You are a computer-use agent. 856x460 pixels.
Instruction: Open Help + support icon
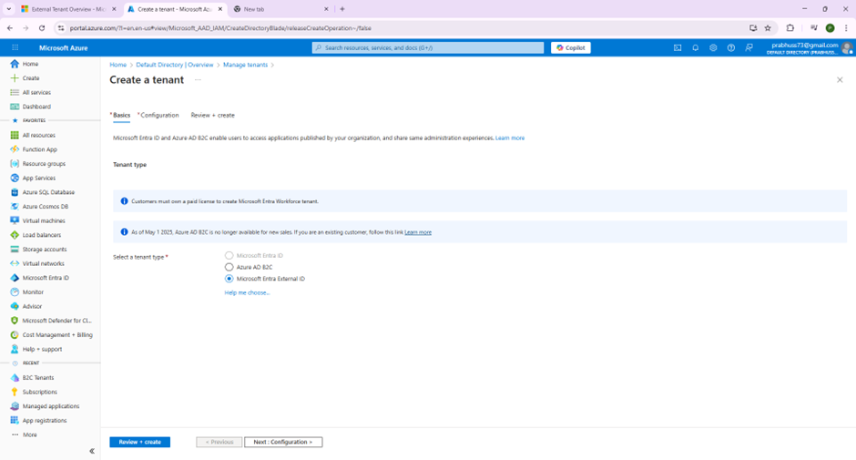[x=15, y=349]
